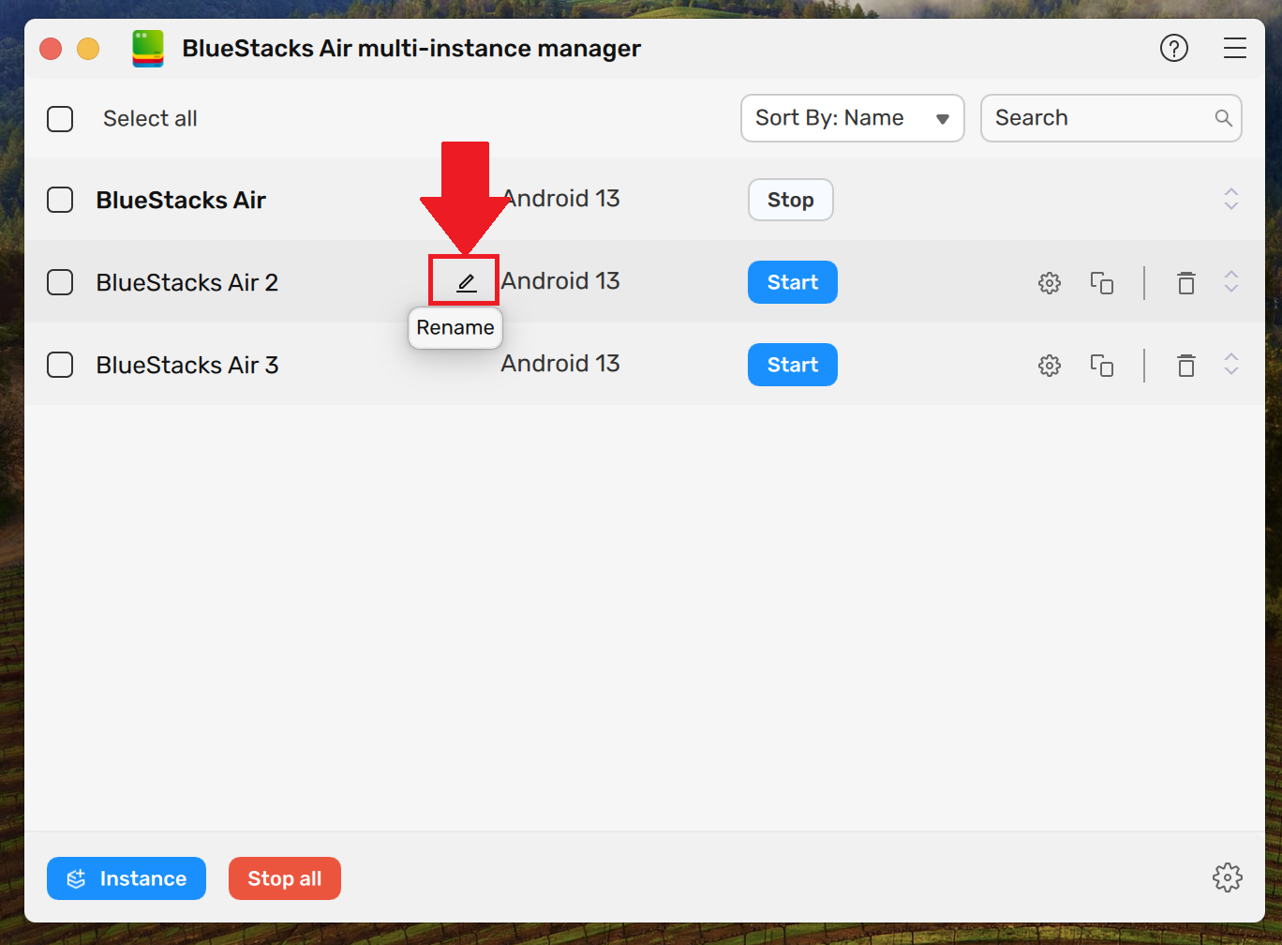1282x945 pixels.
Task: Stop the BlueStacks Air instance
Action: (x=790, y=200)
